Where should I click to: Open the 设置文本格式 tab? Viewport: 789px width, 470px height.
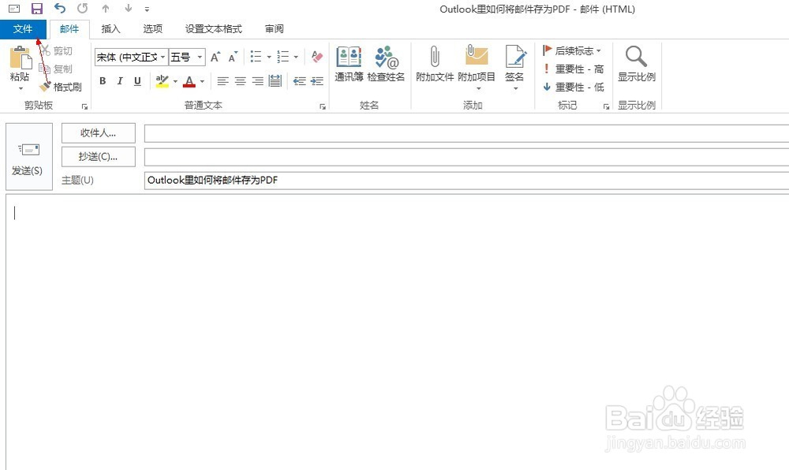pyautogui.click(x=213, y=29)
